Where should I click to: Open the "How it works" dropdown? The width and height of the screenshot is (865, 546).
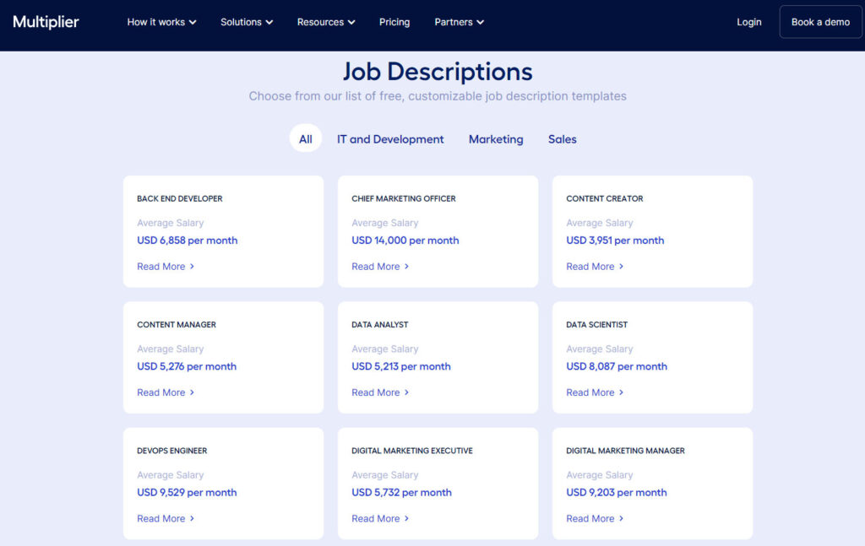click(160, 23)
